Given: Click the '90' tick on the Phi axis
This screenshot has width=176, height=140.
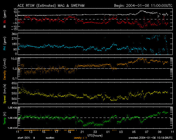Looking at the screenshot, I should (15, 49).
